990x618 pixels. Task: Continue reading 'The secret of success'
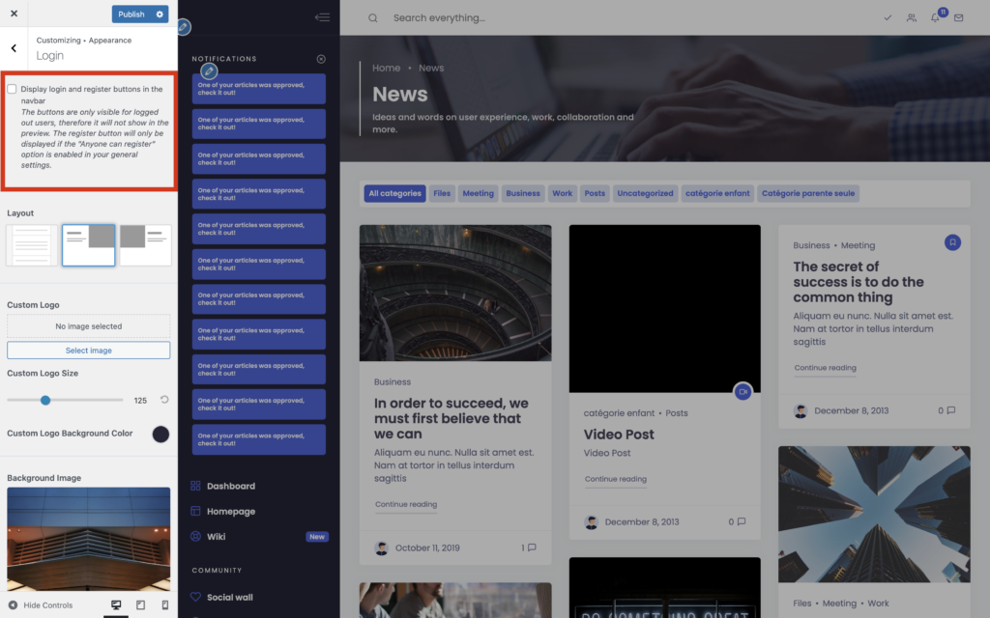coord(826,368)
